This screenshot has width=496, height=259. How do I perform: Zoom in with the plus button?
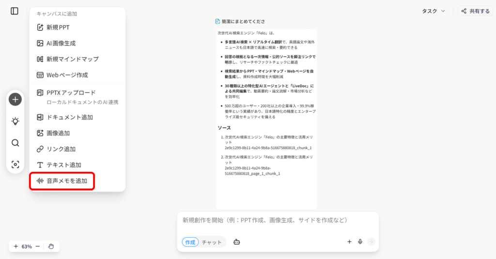click(15, 246)
